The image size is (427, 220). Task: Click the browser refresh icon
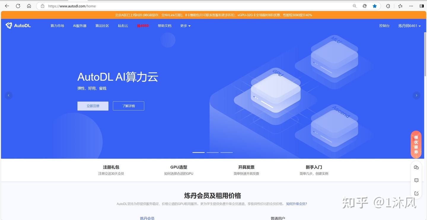(x=18, y=6)
